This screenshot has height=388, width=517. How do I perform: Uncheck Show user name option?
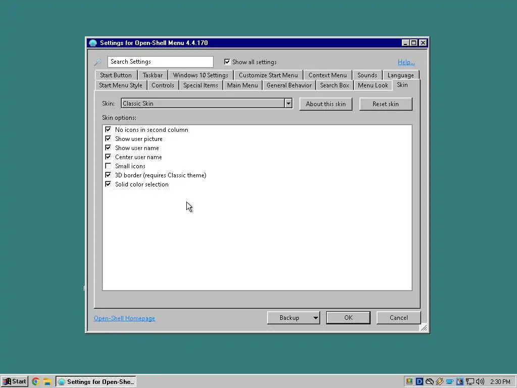108,148
